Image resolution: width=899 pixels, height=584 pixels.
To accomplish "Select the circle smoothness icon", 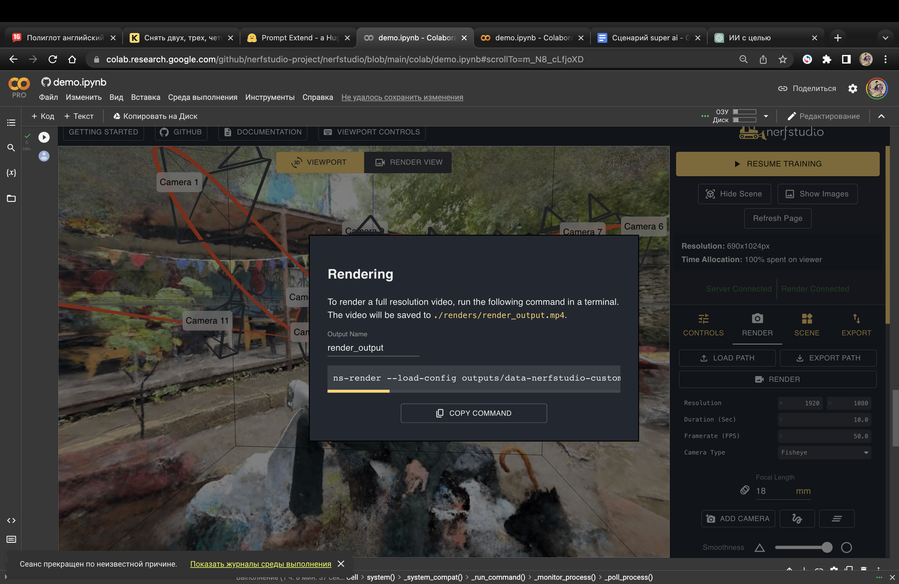I will (x=846, y=547).
